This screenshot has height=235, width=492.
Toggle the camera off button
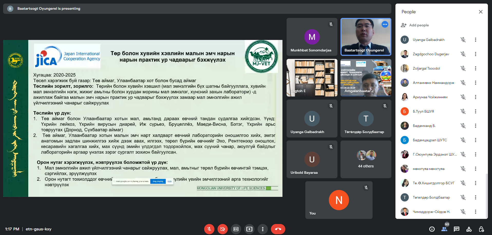[222, 229]
